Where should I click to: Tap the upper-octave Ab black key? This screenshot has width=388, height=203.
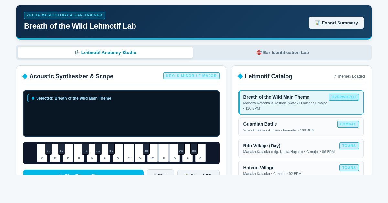click(181, 149)
